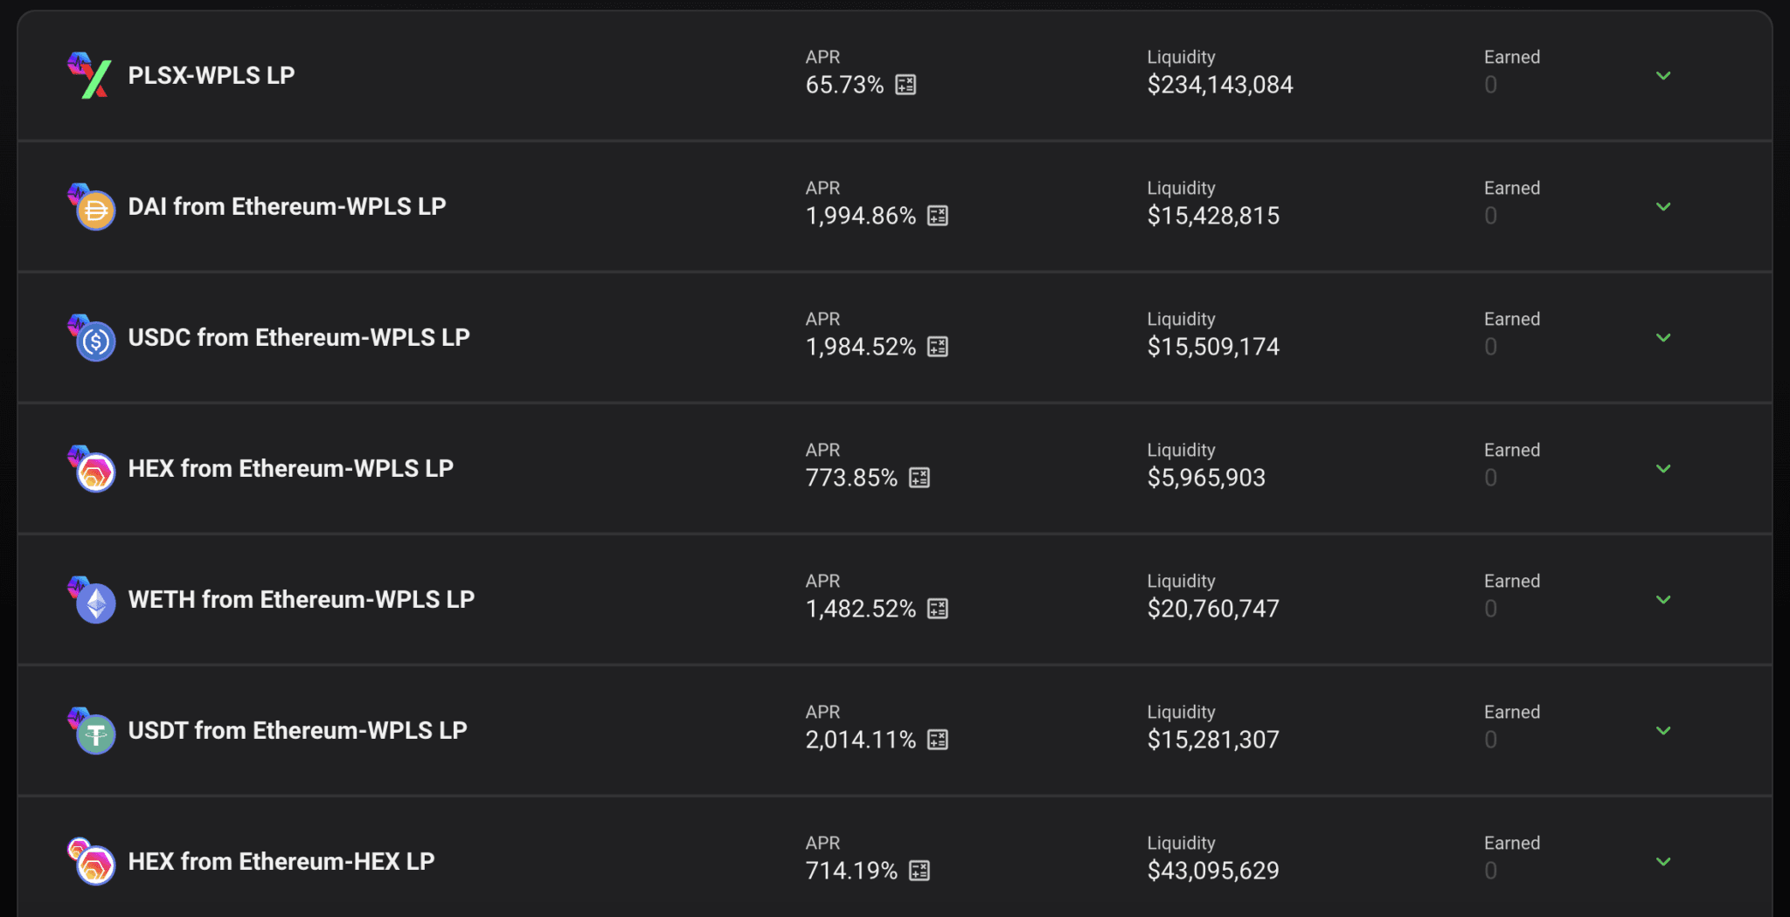Expand the HEX from Ethereum-WPLS LP row
Image resolution: width=1790 pixels, height=917 pixels.
[x=1663, y=469]
